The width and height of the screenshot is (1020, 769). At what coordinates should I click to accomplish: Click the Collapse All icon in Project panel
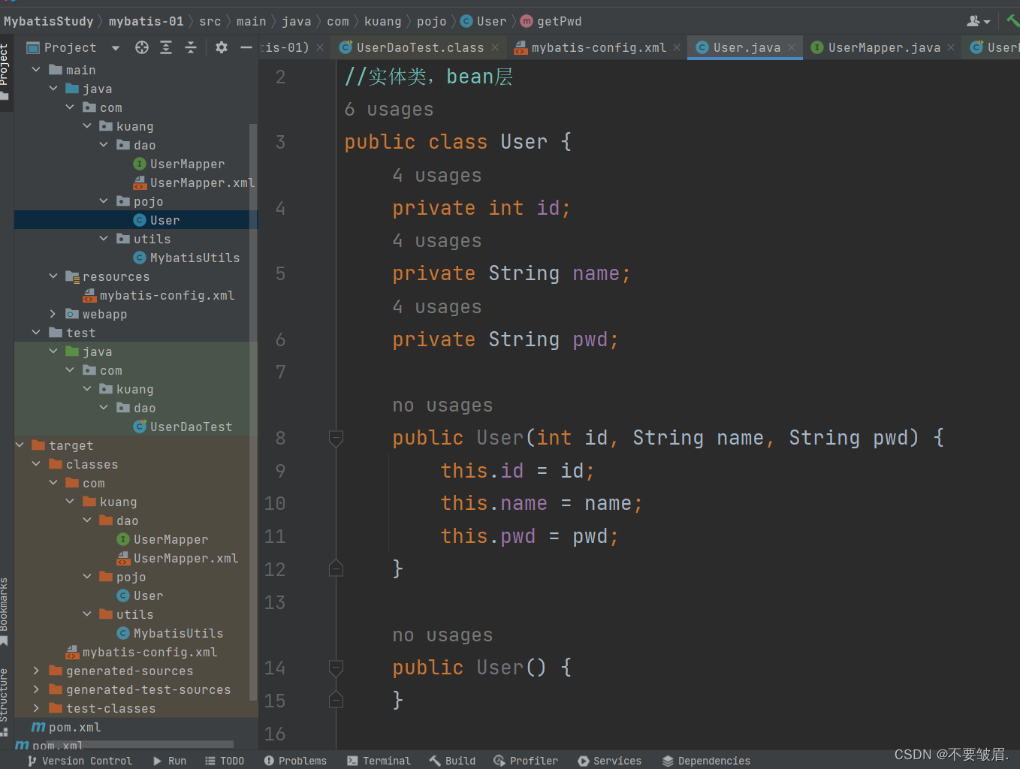point(191,47)
